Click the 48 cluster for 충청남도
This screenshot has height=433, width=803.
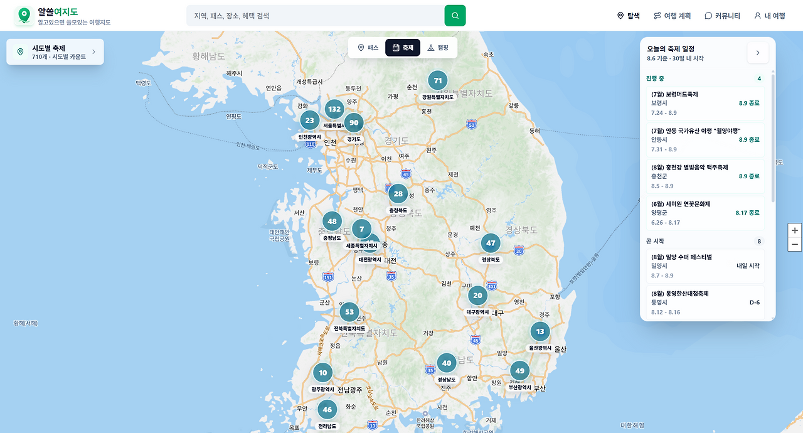[332, 222]
